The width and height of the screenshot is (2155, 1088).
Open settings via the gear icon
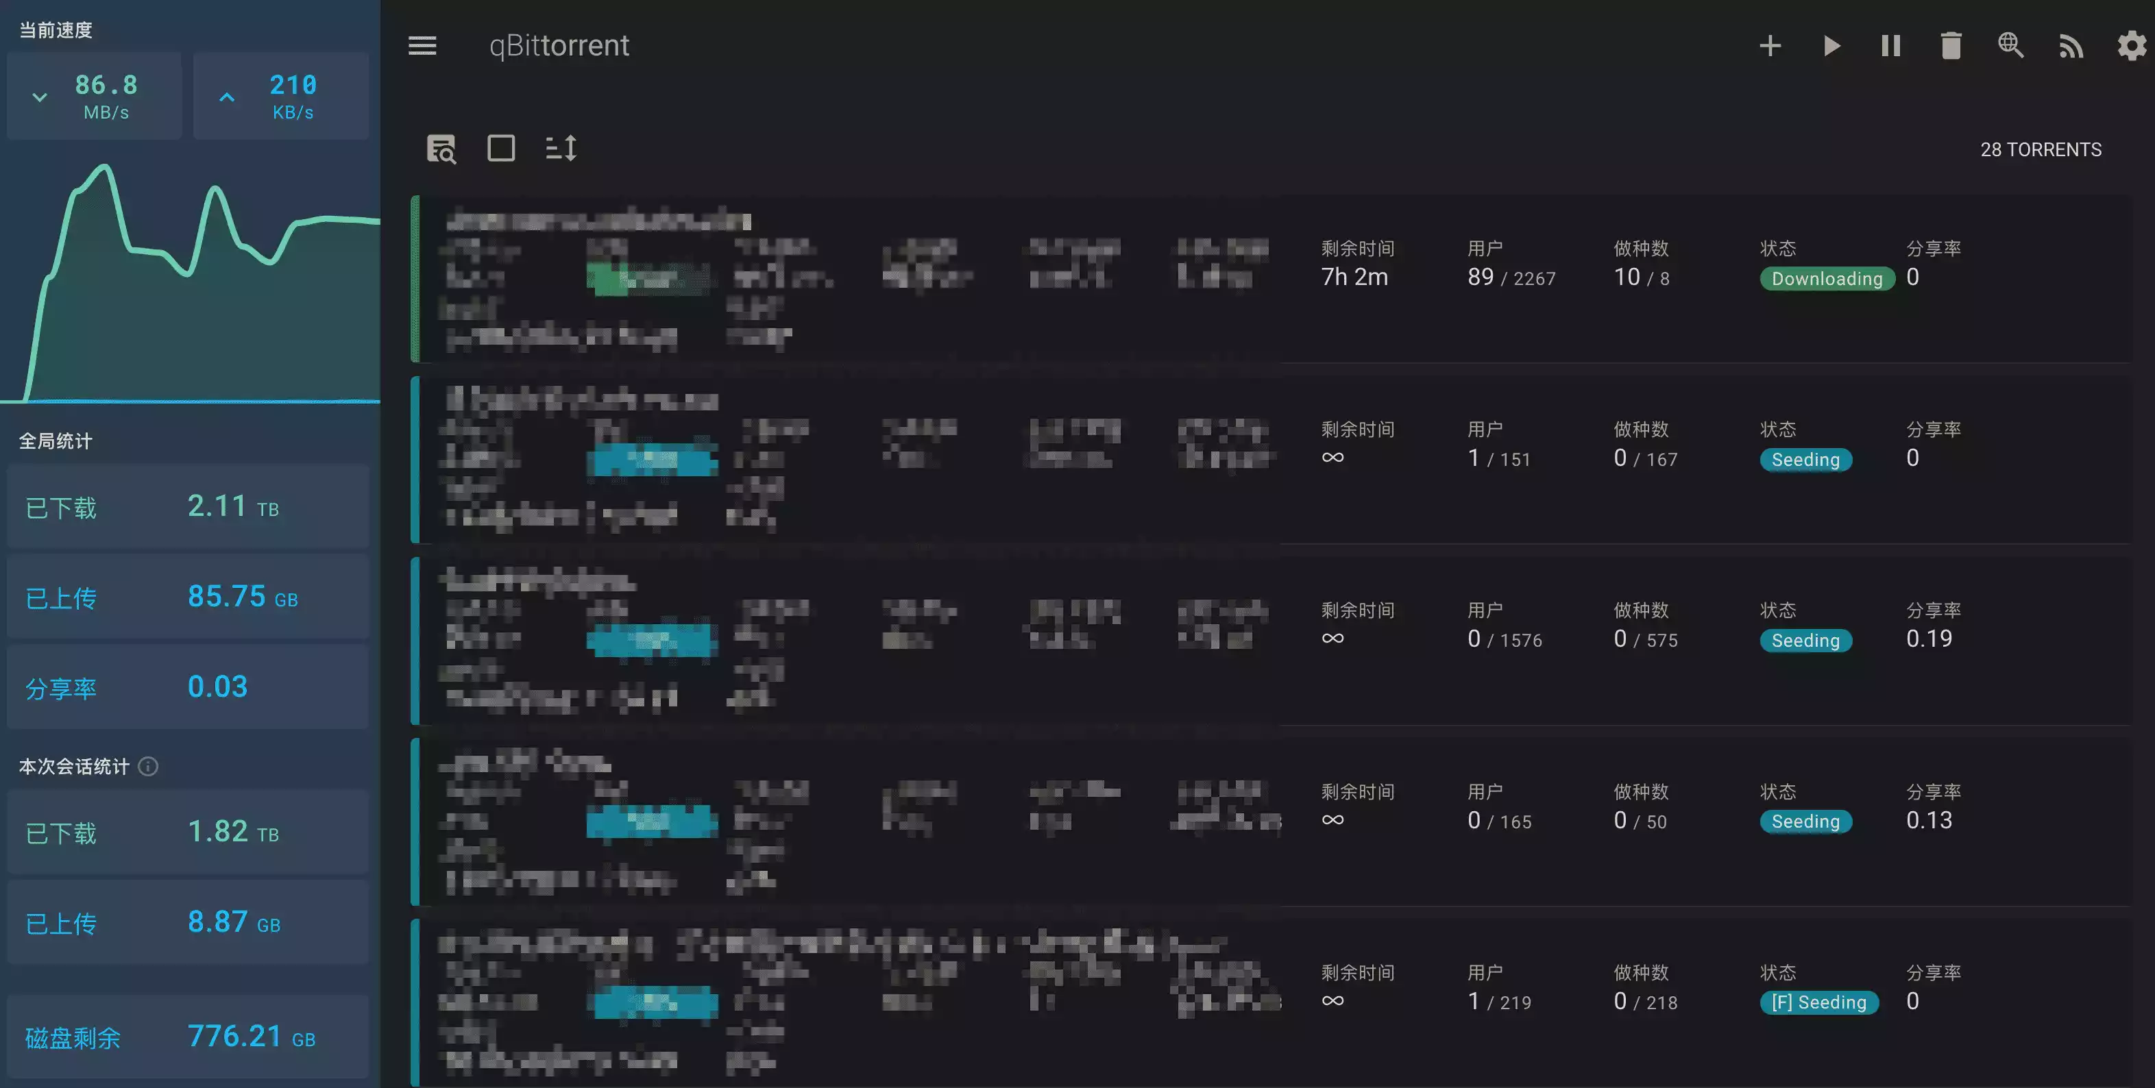coord(2131,46)
